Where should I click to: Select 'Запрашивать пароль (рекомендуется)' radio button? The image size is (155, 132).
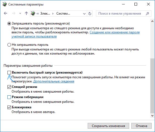click(9, 24)
